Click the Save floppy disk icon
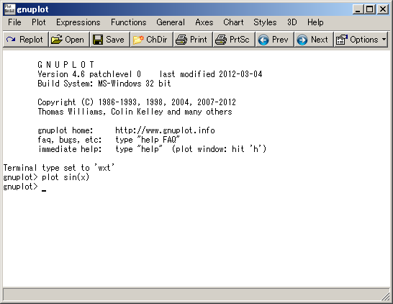Screen dimensions: 393x304 (98, 40)
